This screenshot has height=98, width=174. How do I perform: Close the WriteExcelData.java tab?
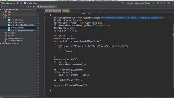click(x=55, y=7)
